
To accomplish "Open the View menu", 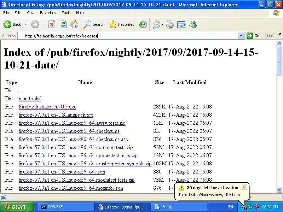I will (30, 13).
